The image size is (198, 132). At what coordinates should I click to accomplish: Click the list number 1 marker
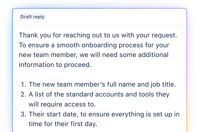[x=23, y=84]
